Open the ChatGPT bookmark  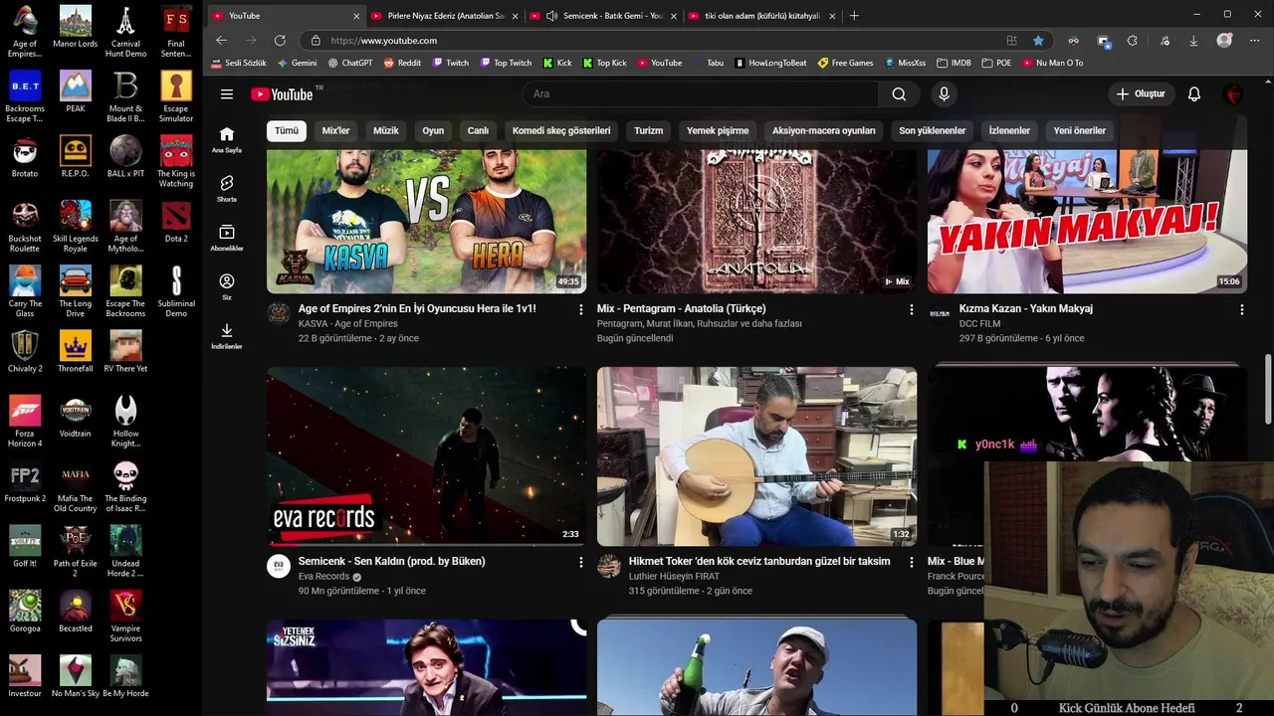tap(349, 63)
